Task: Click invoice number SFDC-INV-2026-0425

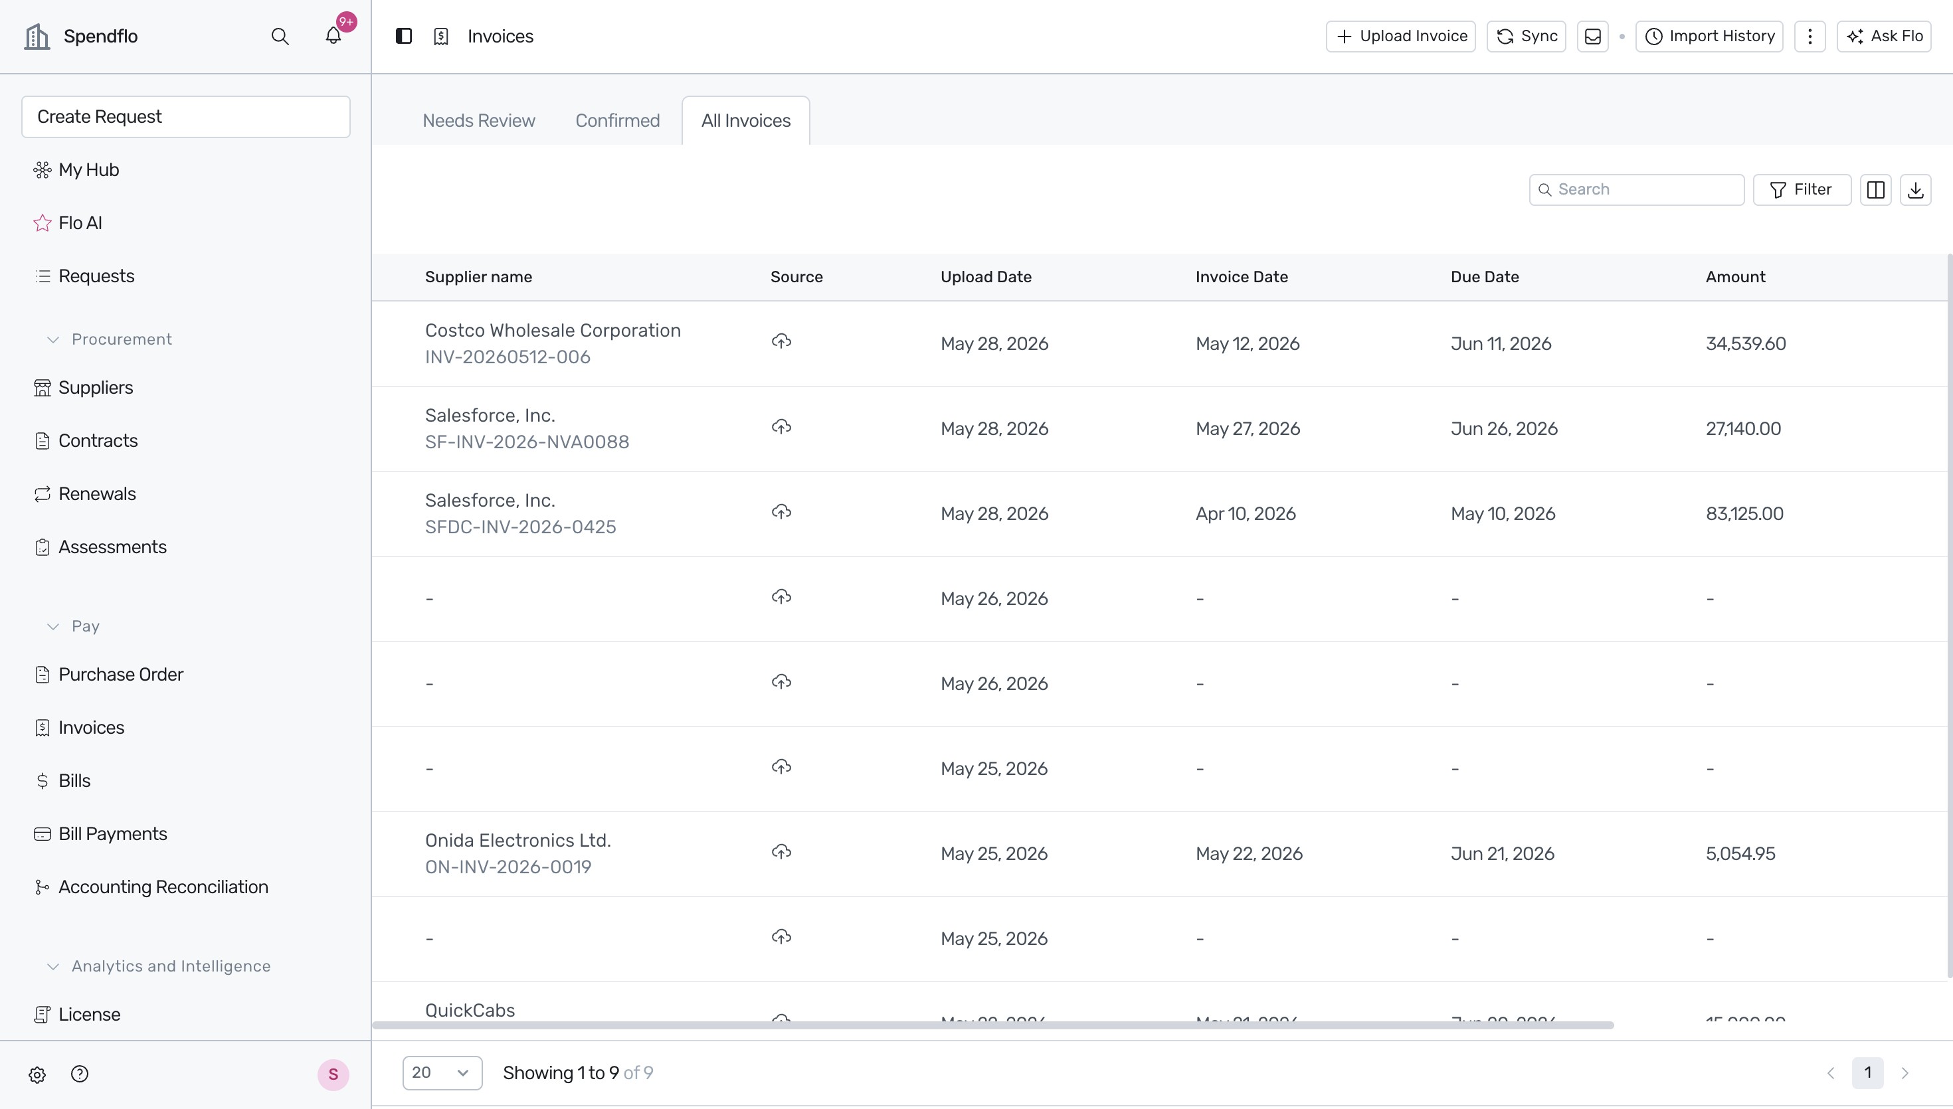Action: tap(520, 527)
